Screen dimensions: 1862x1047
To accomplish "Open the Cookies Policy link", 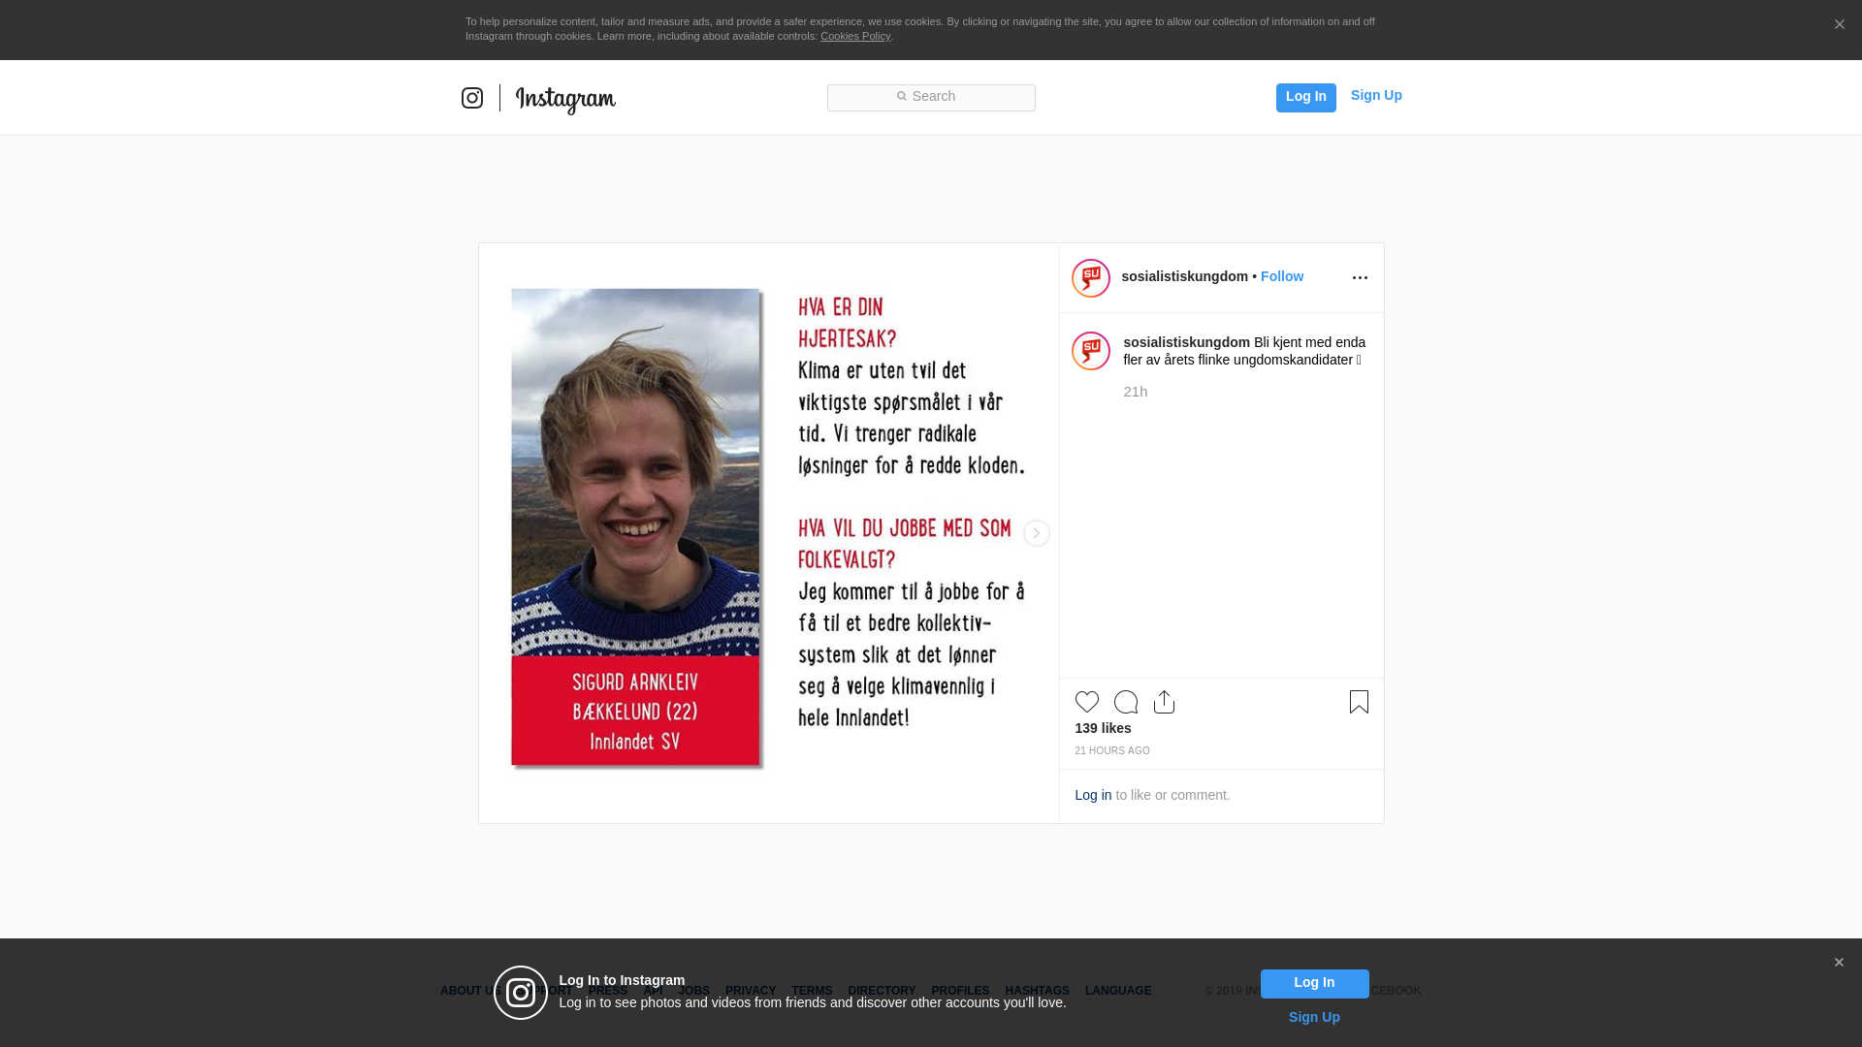I will click(855, 36).
